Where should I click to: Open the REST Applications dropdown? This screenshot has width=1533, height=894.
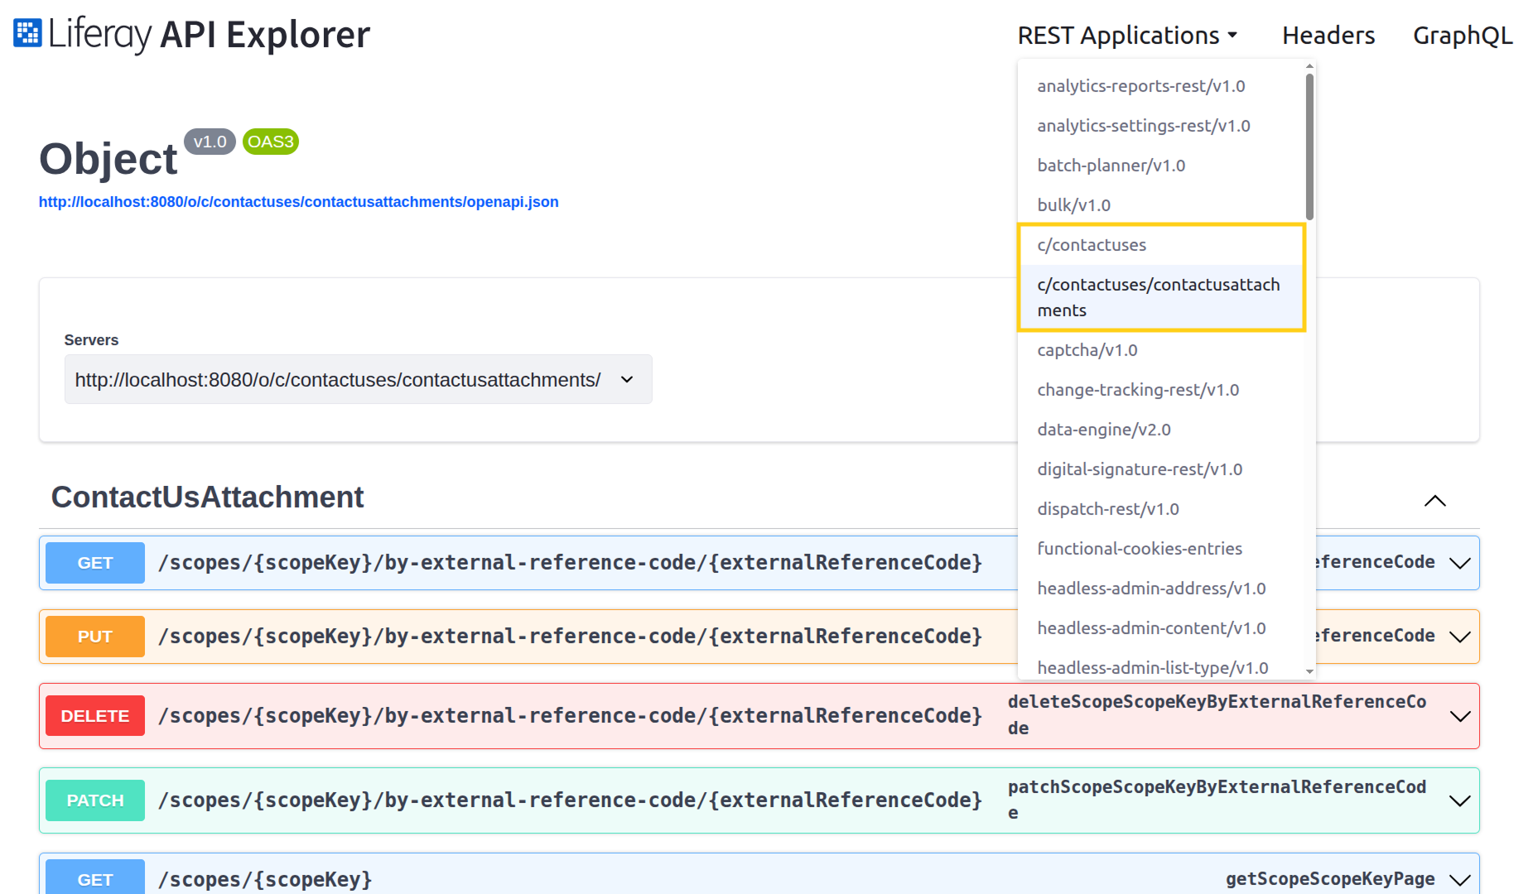pos(1127,36)
